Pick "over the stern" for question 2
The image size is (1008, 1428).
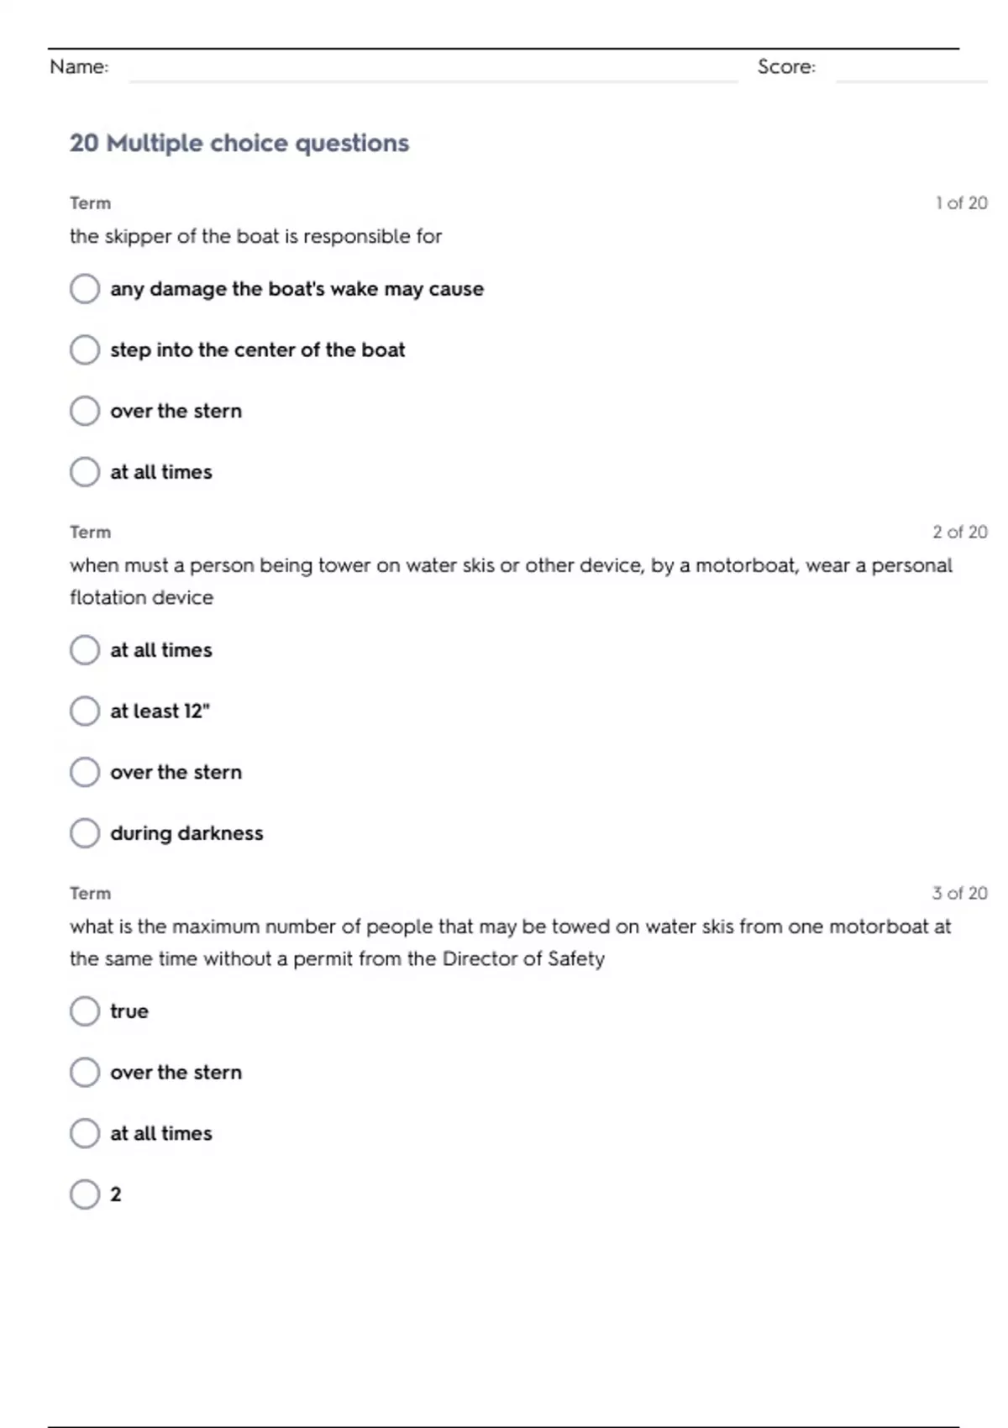tap(85, 772)
